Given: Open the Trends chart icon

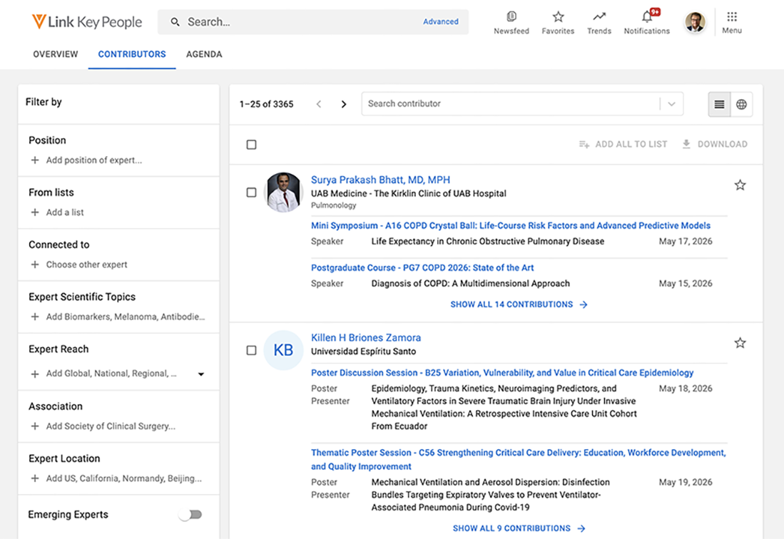Looking at the screenshot, I should click(599, 17).
